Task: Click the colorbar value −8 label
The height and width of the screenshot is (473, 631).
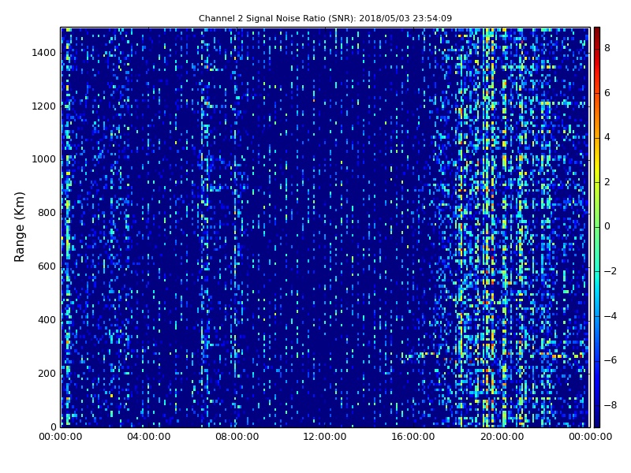Action: (x=610, y=404)
